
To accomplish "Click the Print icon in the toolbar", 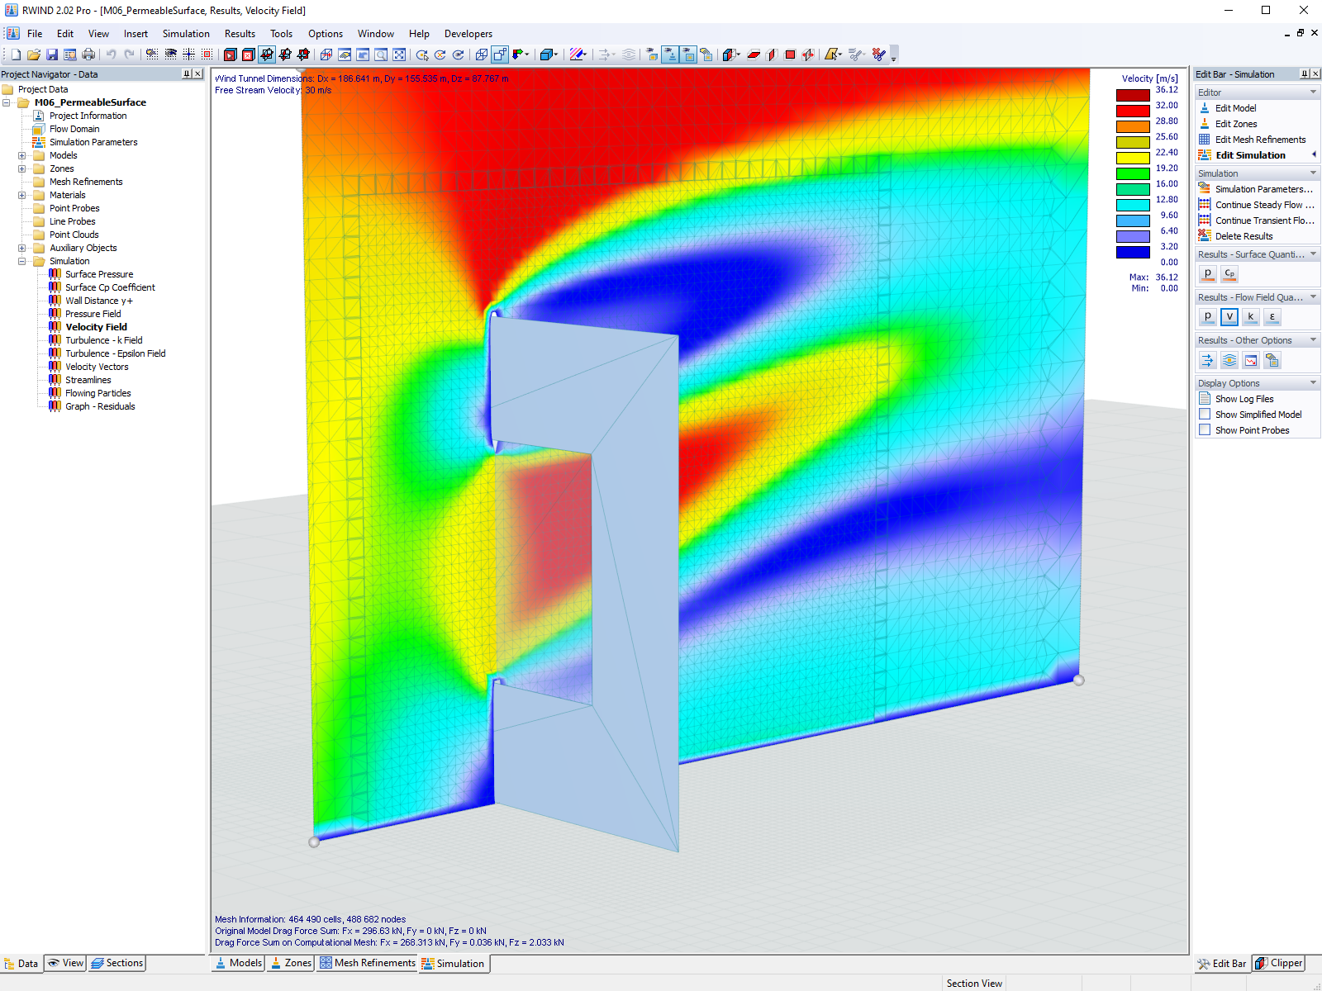I will tap(88, 54).
